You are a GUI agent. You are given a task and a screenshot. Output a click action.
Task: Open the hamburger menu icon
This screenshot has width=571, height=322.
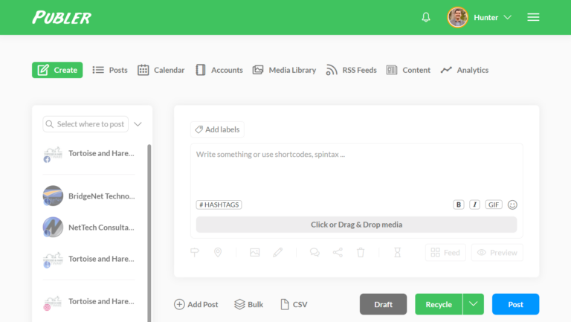pos(533,17)
